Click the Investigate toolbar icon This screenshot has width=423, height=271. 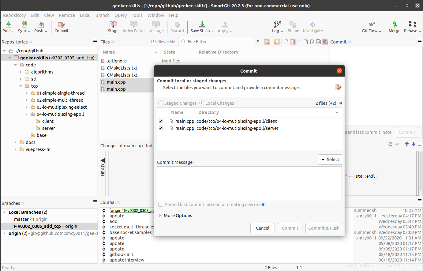pyautogui.click(x=313, y=24)
